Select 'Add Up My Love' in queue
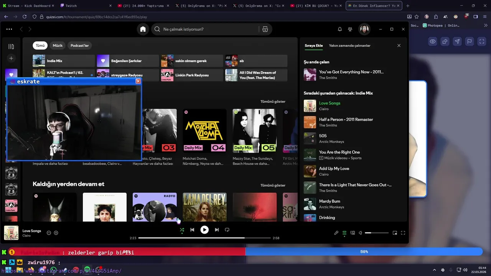Viewport: 491px width, 276px height. pos(353,171)
